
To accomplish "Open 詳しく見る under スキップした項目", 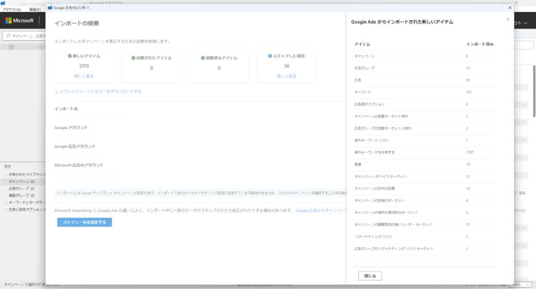I will 286,76.
